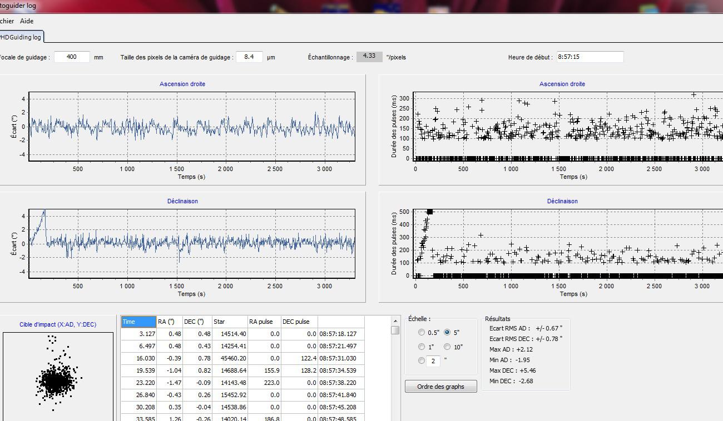Choose the 10" scale option

(x=447, y=347)
